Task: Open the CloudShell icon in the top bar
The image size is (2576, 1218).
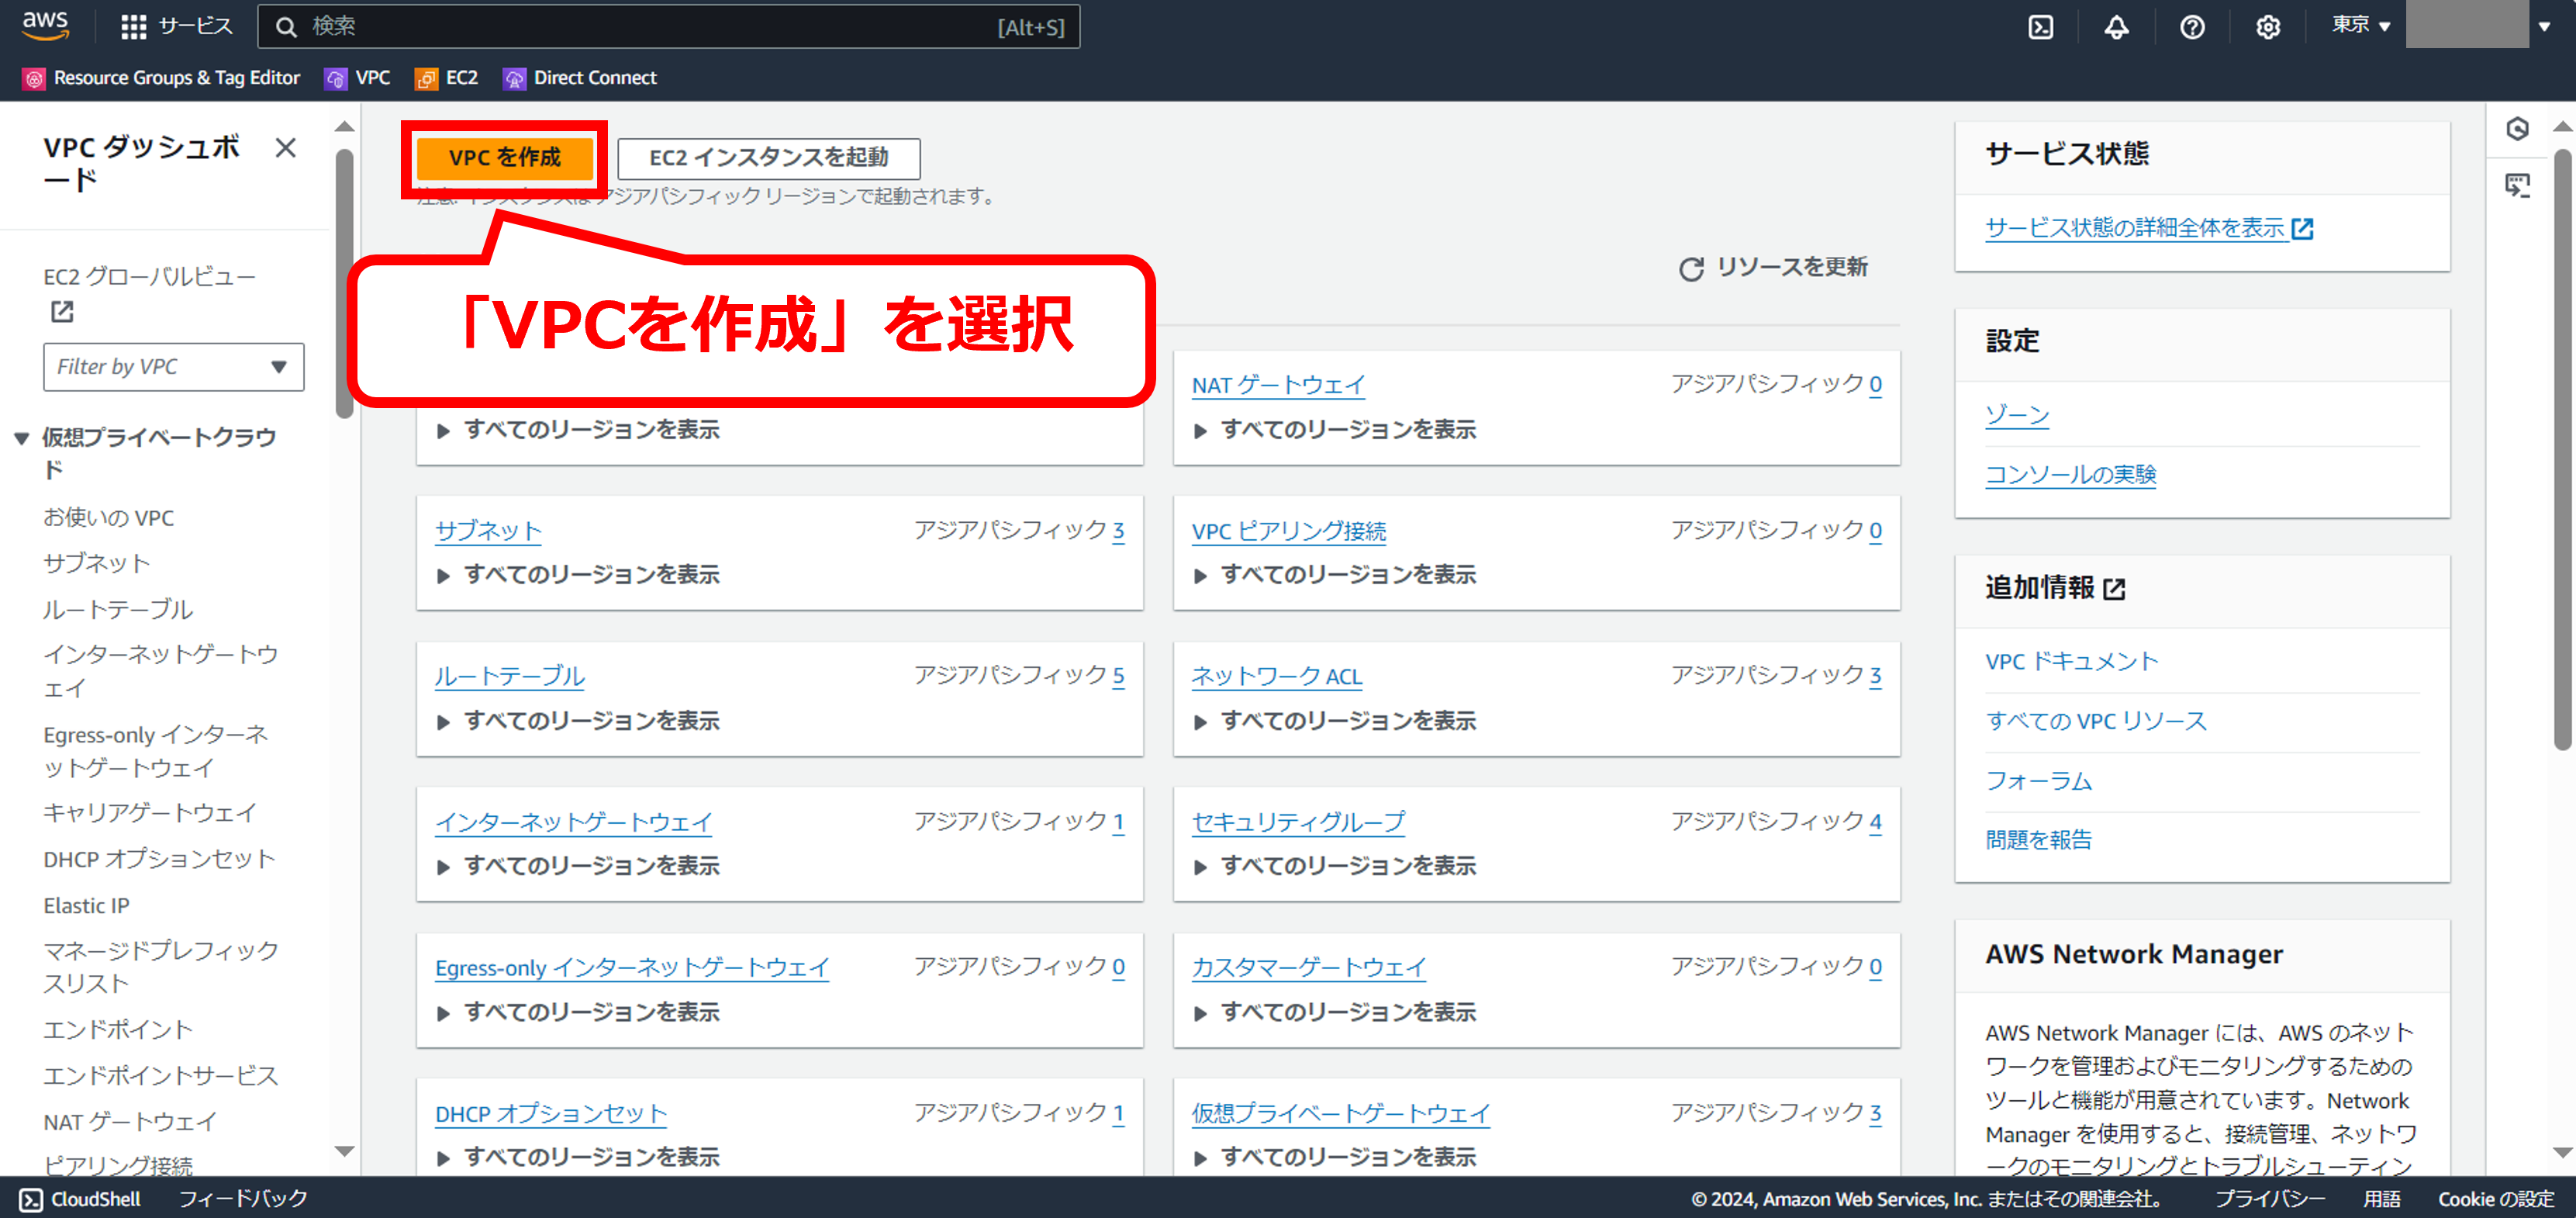Action: coord(2040,27)
